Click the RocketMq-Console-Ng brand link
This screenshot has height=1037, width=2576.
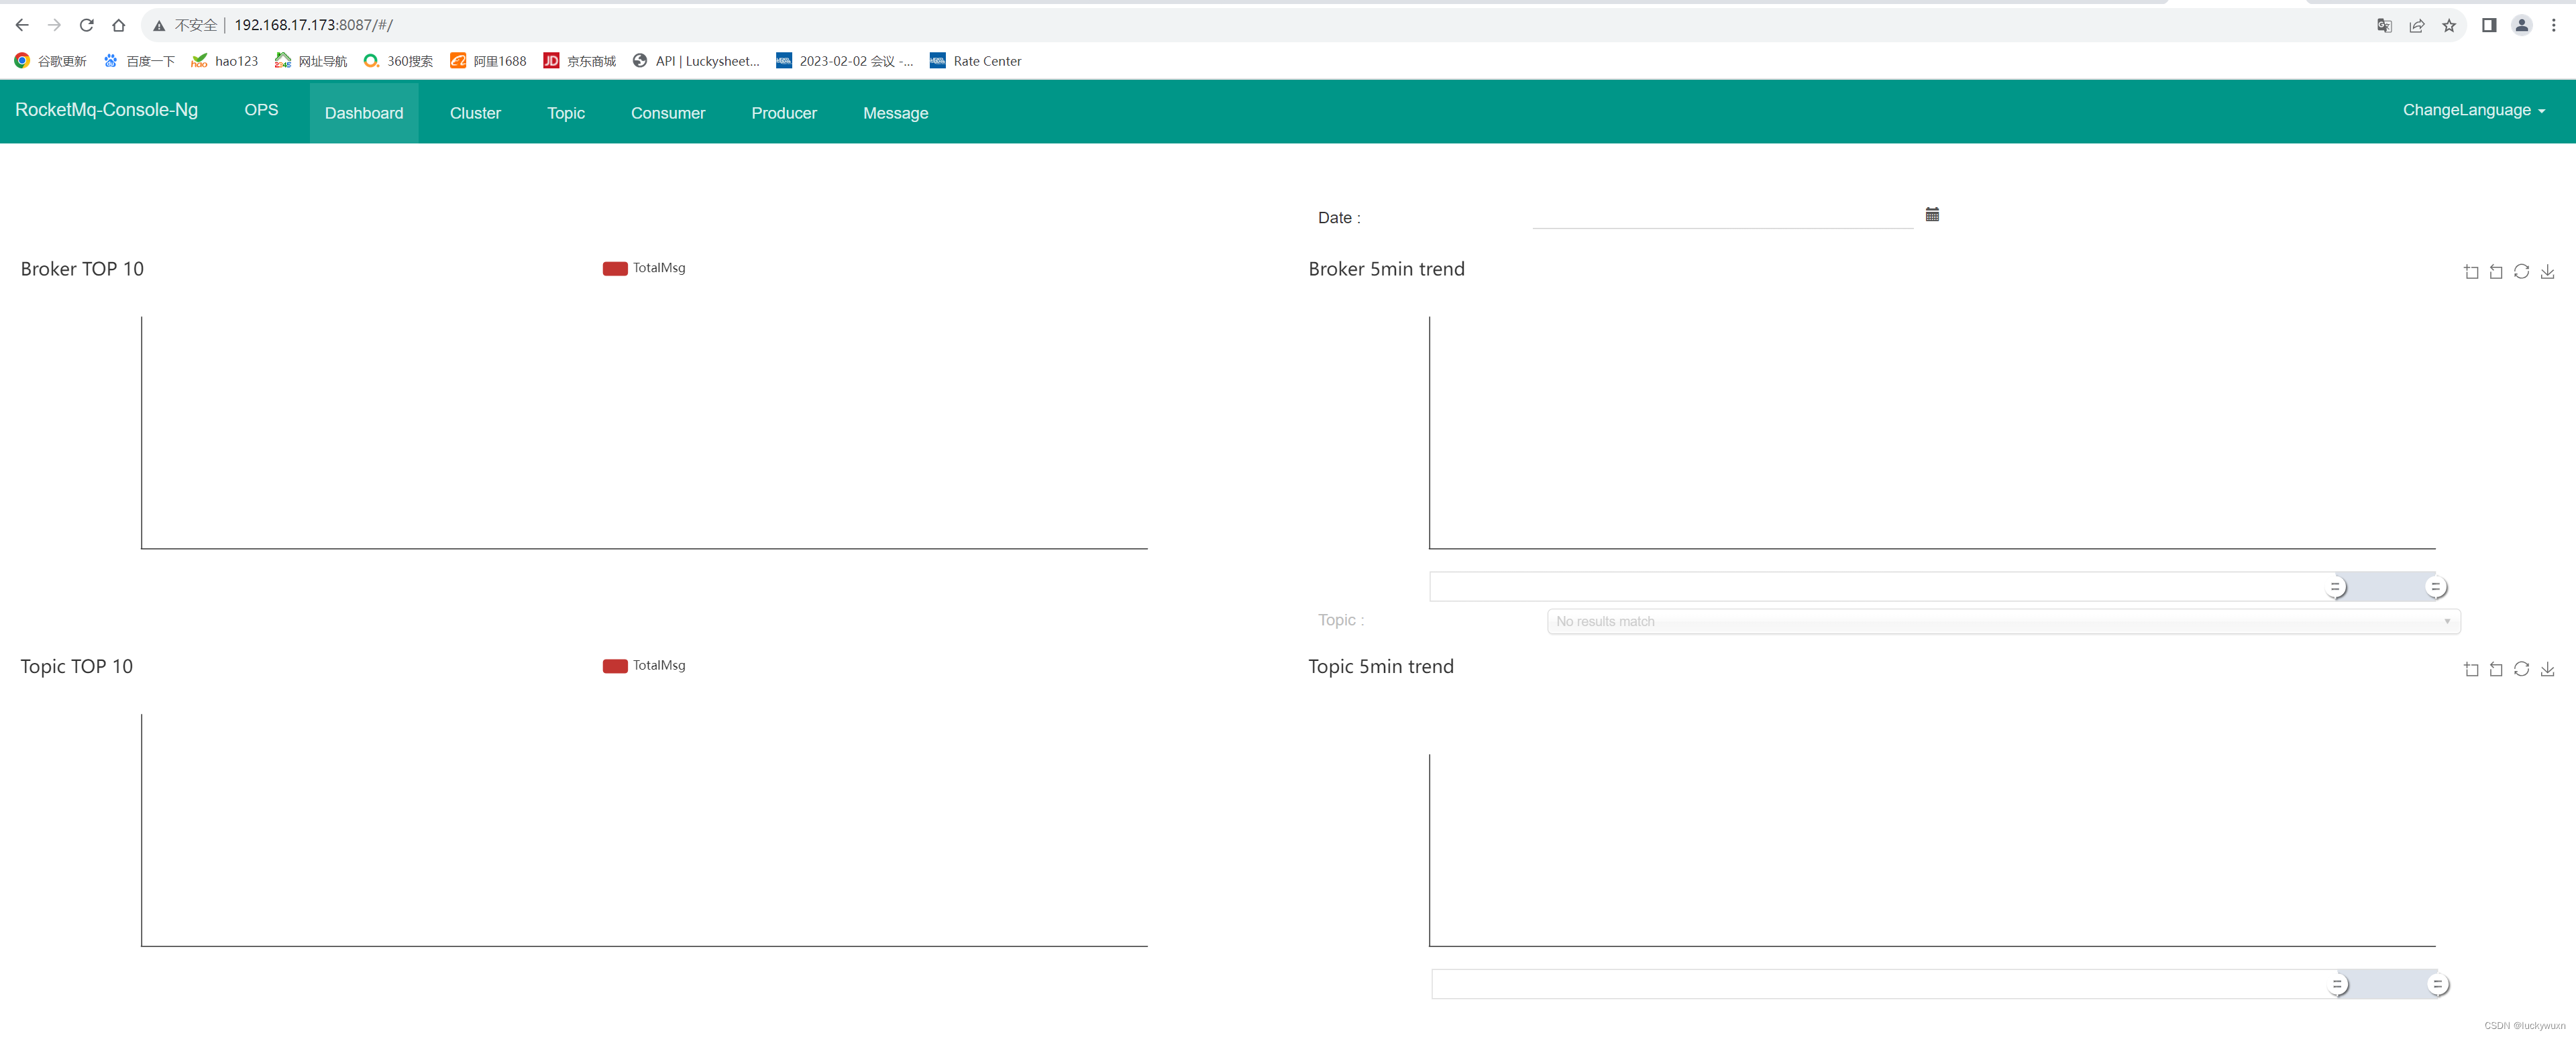coord(106,110)
